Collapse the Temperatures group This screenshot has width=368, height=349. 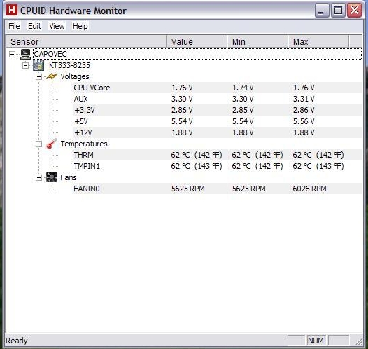pyautogui.click(x=38, y=144)
